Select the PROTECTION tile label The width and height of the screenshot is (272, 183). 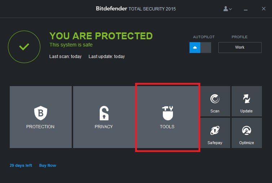click(x=40, y=127)
